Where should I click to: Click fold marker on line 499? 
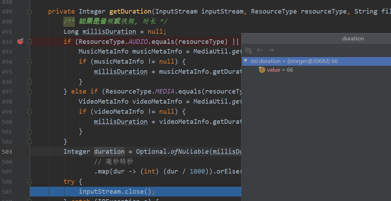30,112
